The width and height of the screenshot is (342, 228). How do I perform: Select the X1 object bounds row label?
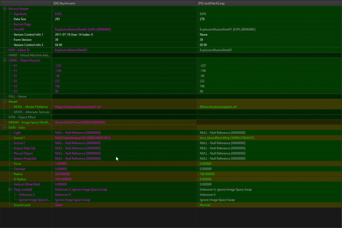(15, 66)
